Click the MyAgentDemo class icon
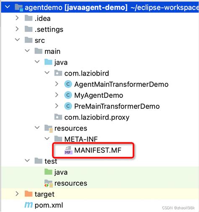 coord(68,95)
